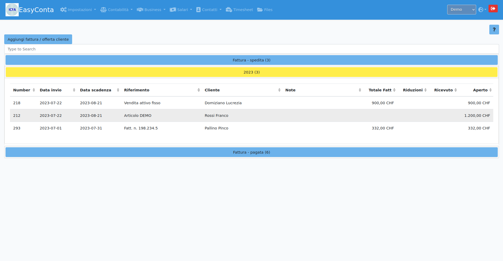Viewport: 503px width, 261px height.
Task: Sort by Riferimento column arrows
Action: (199, 90)
